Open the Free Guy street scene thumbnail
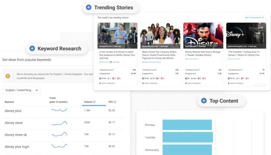Image resolution: width=271 pixels, height=155 pixels. (x=118, y=36)
